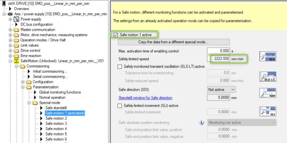Expand the Configuration folder
The image size is (287, 143).
click(23, 82)
